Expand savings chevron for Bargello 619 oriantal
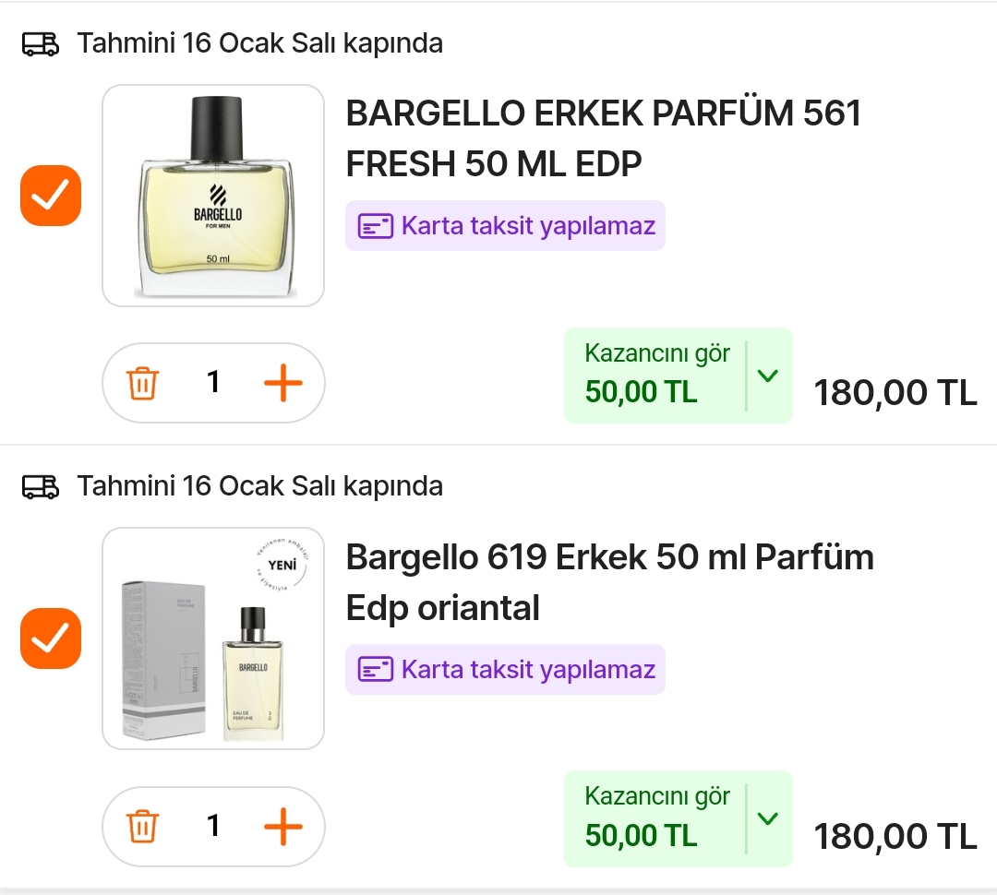The width and height of the screenshot is (997, 895). [x=768, y=818]
